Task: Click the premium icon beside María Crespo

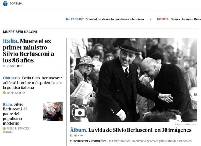Action: pos(4,92)
